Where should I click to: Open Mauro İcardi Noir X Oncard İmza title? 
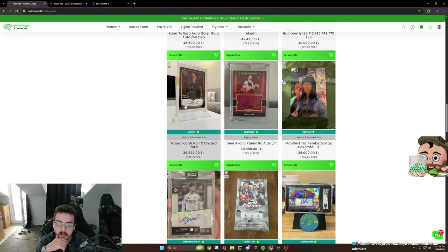(194, 145)
